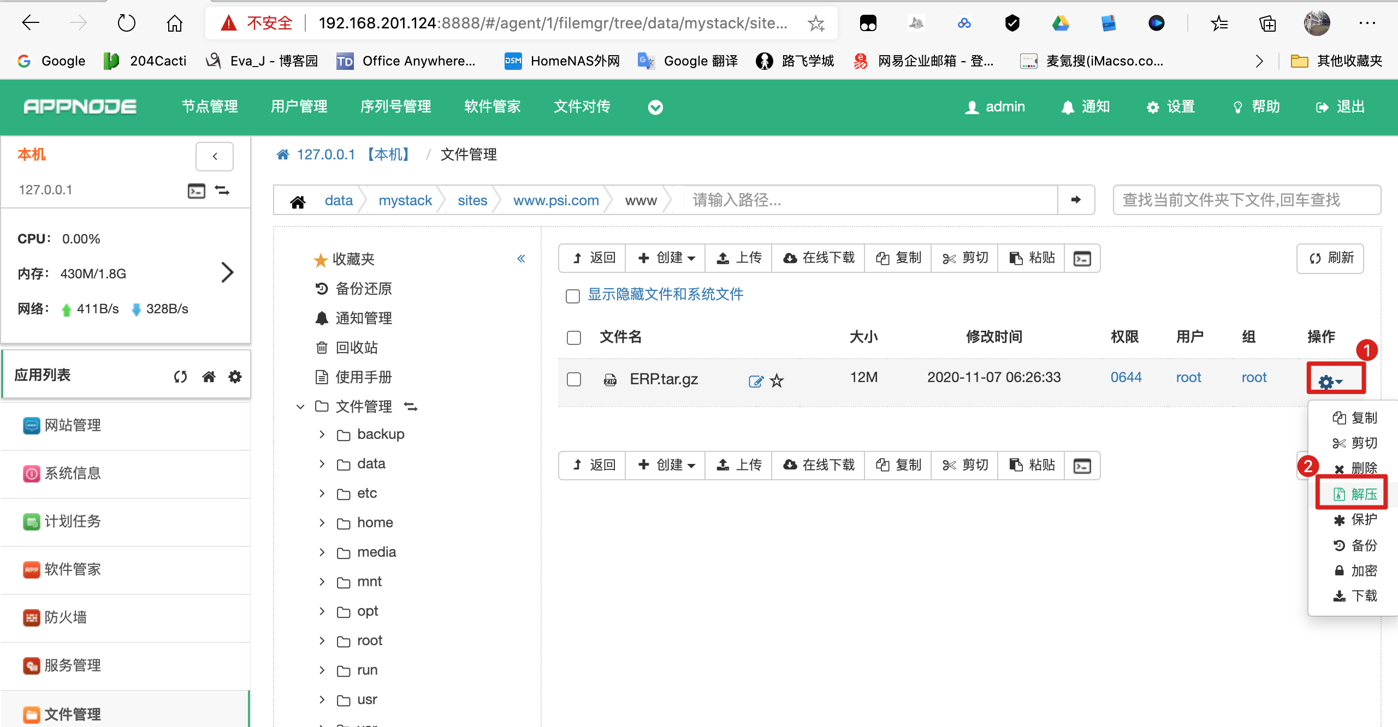Open 使用手册 in favorites
This screenshot has width=1398, height=727.
(x=354, y=377)
